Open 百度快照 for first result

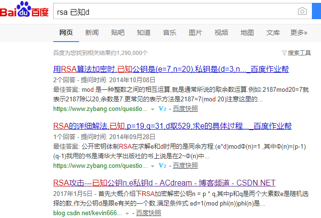pos(185,109)
